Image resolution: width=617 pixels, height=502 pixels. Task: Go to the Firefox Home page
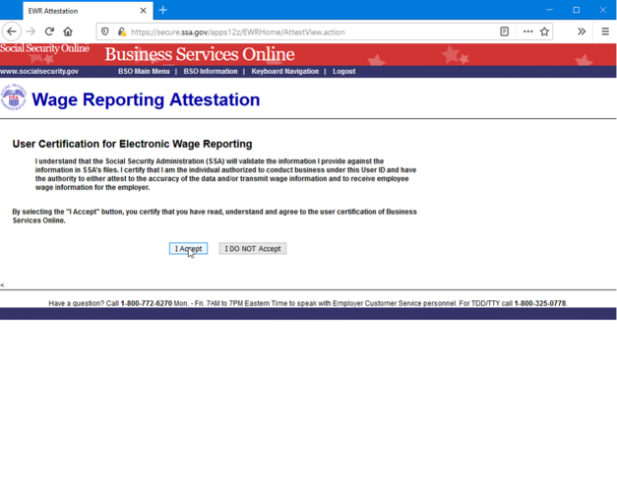68,31
